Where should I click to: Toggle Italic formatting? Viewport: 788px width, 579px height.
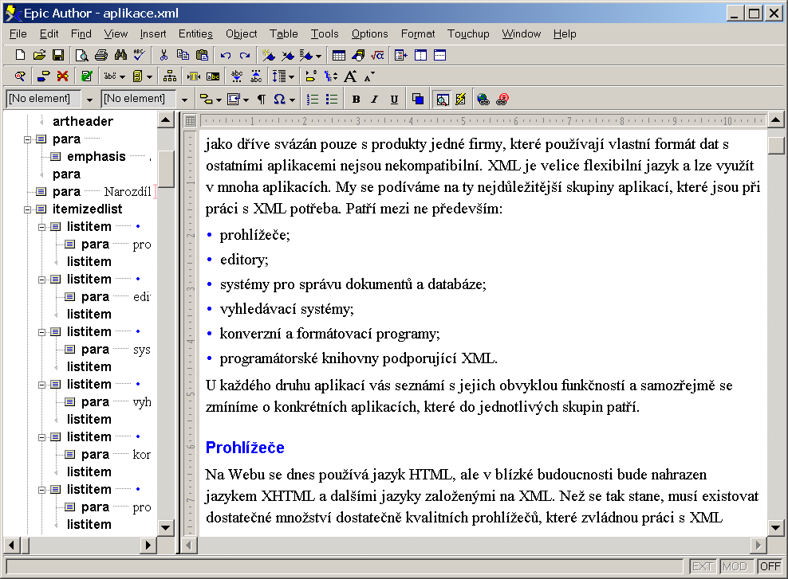[374, 100]
